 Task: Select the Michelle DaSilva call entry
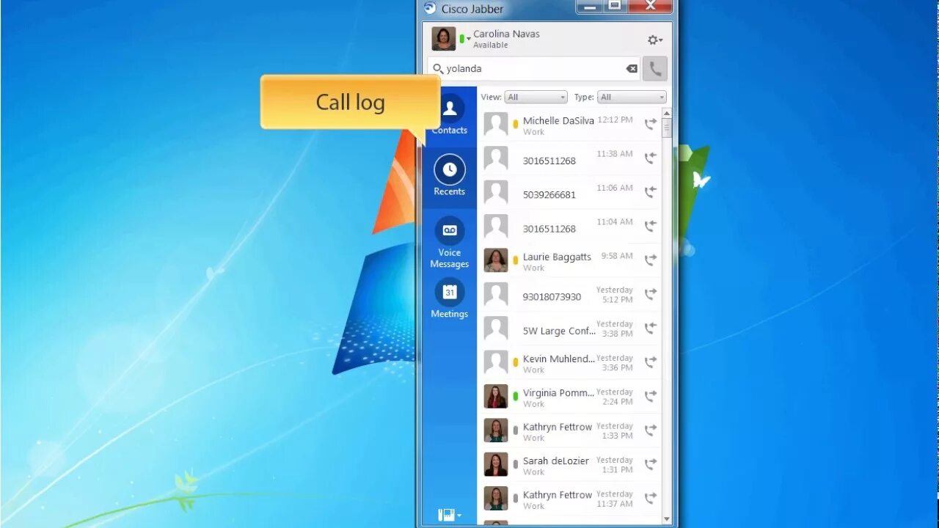(570, 125)
